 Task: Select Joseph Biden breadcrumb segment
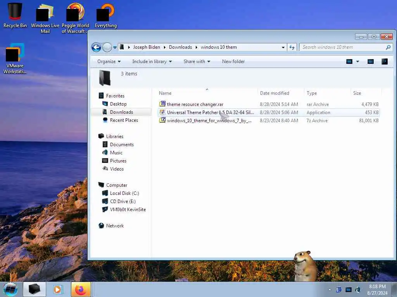[147, 47]
